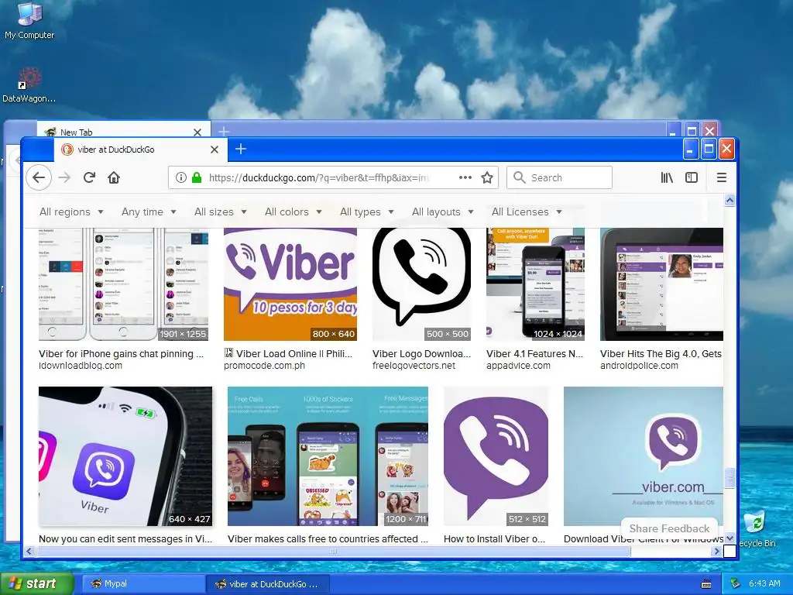
Task: Select the New Tab tab in background window
Action: pos(123,130)
